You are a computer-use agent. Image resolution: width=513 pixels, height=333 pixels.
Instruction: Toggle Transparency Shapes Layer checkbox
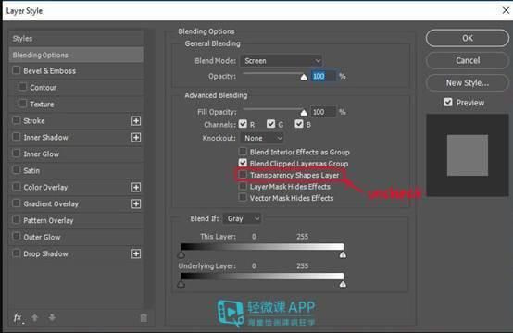click(243, 175)
